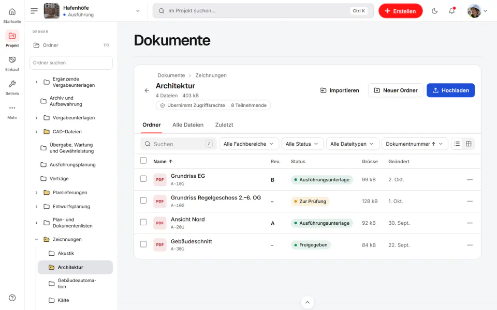Check the Grundriss Regelgeschoss 2.–6. OG checkbox
This screenshot has width=497, height=310.
click(x=143, y=200)
